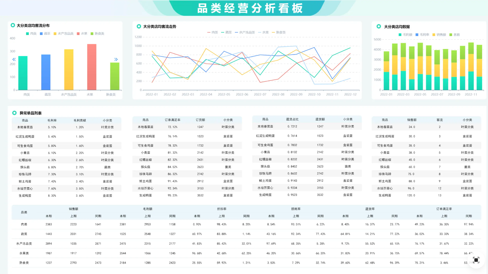This screenshot has height=274, width=488.
Task: Click the 折扣率 header in bottom table
Action: point(222,209)
